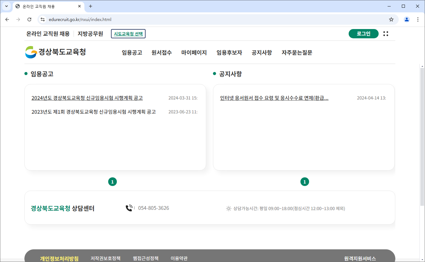Open 시도교육청 선택 selector
The height and width of the screenshot is (262, 425).
(128, 34)
